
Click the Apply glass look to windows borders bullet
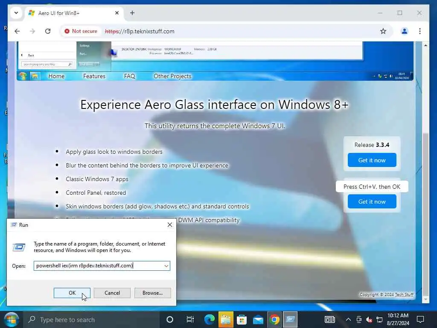114,152
